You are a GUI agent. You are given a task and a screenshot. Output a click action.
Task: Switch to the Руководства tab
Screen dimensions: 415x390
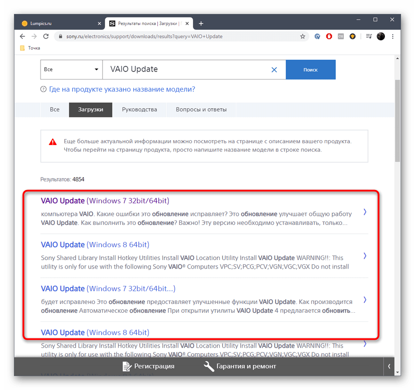(x=139, y=110)
